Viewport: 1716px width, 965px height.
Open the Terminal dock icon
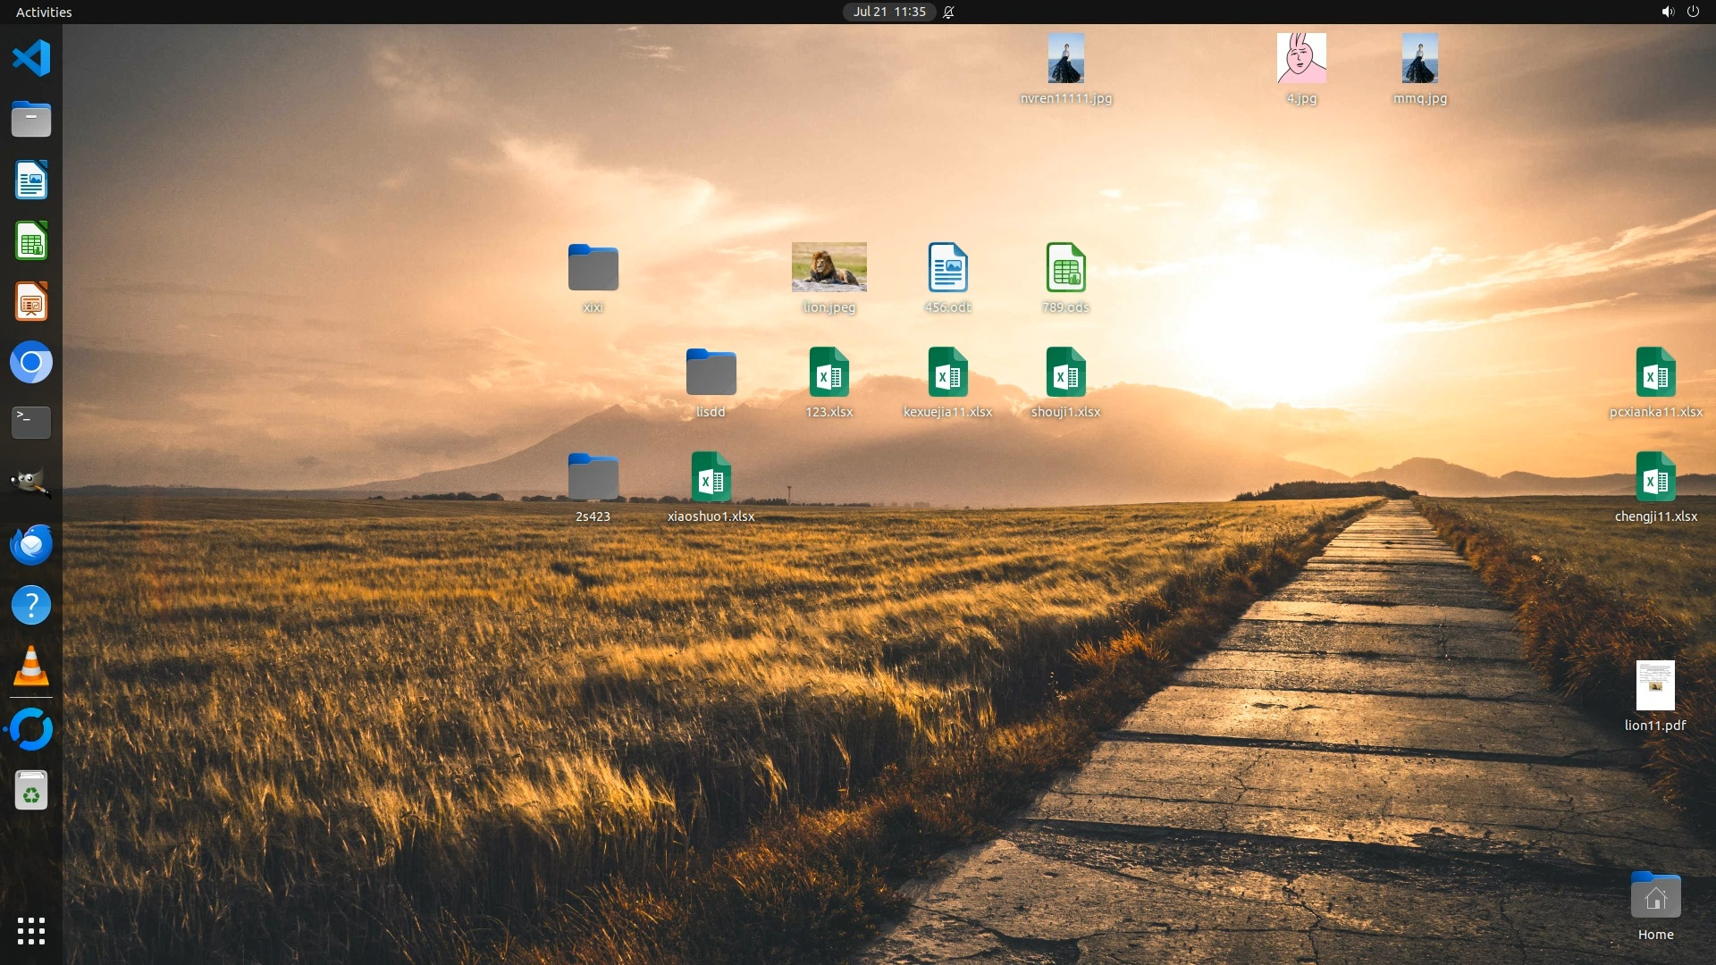click(x=31, y=423)
